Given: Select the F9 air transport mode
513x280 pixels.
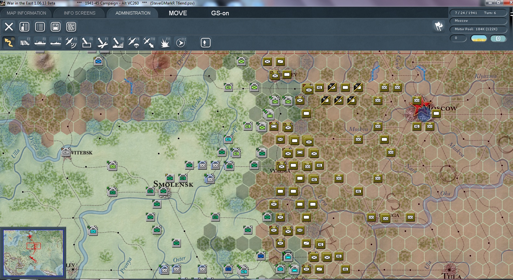Looking at the screenshot, I should [134, 43].
